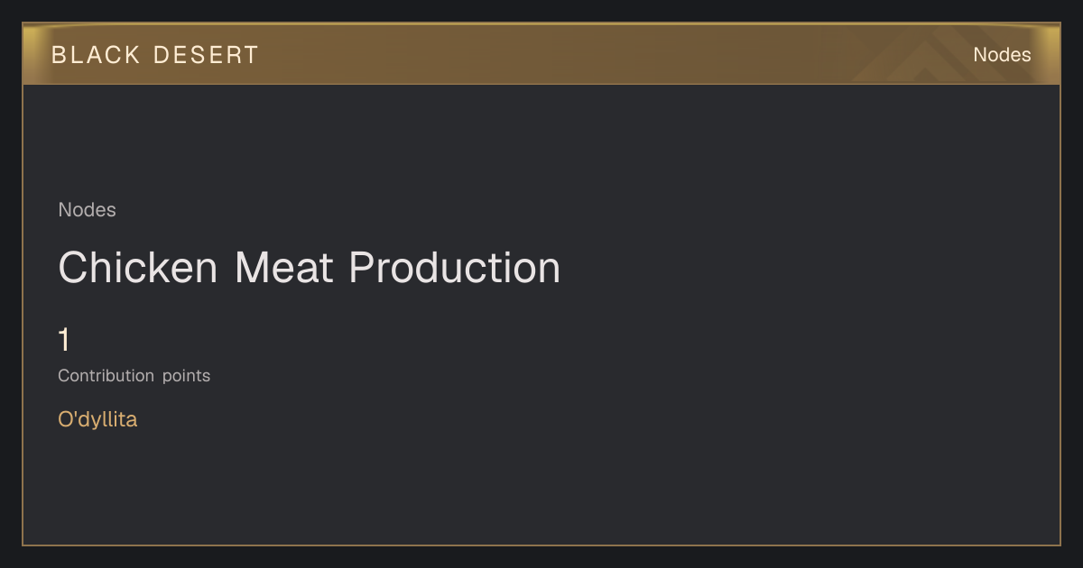This screenshot has width=1083, height=568.
Task: Click the gold border at card bottom edge
Action: (x=541, y=545)
